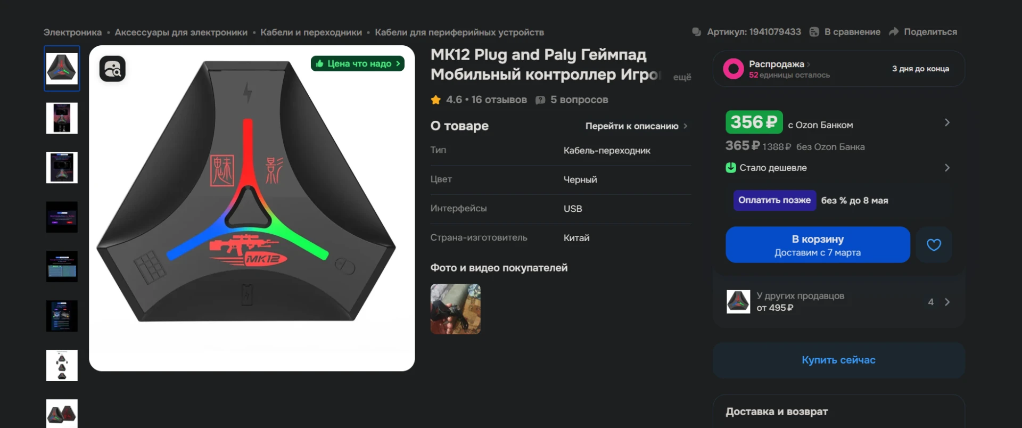
Task: Open the customer photo thumbnail
Action: (x=455, y=309)
